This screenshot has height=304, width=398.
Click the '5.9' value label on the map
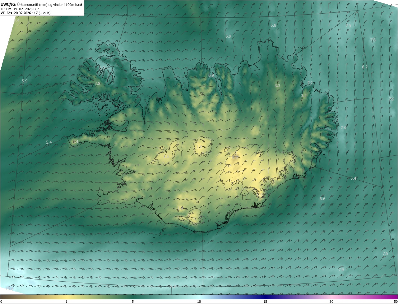pos(25,81)
